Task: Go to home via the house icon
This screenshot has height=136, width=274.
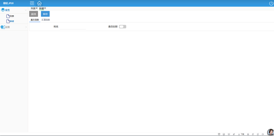Action: coord(39,3)
